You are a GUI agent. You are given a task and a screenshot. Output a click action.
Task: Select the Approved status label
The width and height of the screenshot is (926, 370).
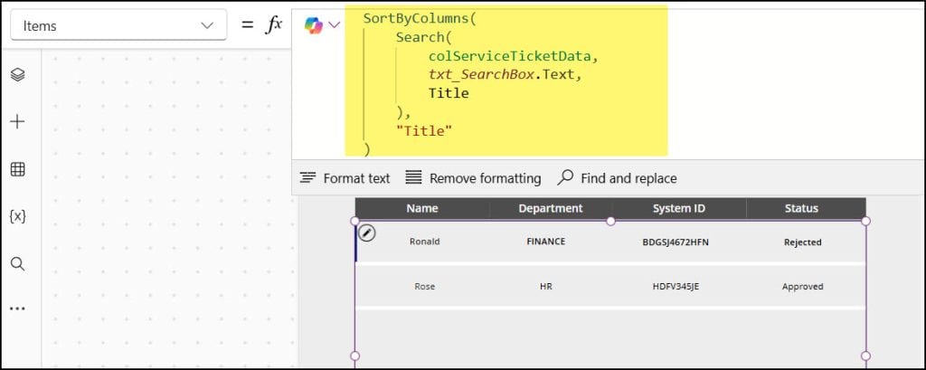click(803, 286)
